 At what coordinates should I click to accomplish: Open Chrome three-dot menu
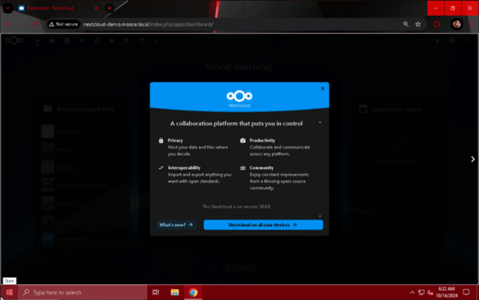[470, 24]
